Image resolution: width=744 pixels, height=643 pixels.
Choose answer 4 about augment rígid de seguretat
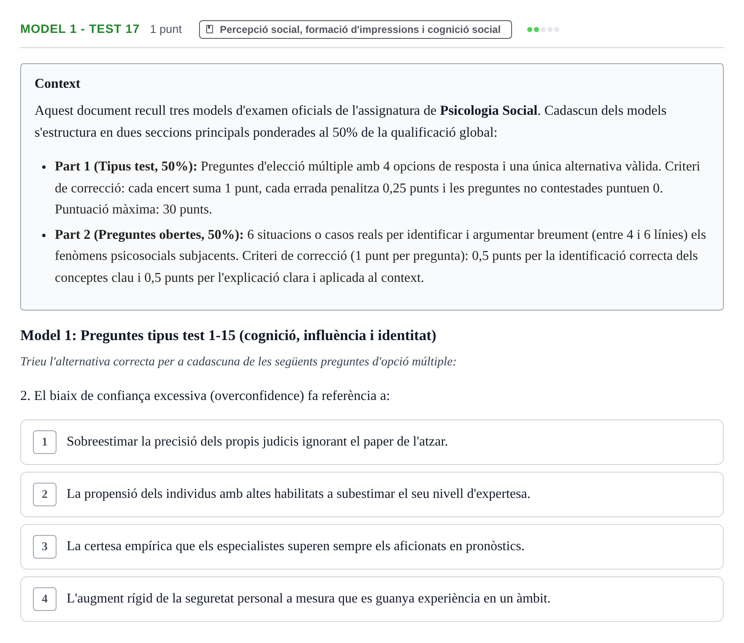372,599
